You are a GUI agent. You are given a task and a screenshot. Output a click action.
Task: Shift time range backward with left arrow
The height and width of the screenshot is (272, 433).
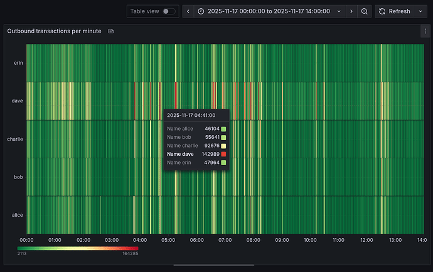187,11
